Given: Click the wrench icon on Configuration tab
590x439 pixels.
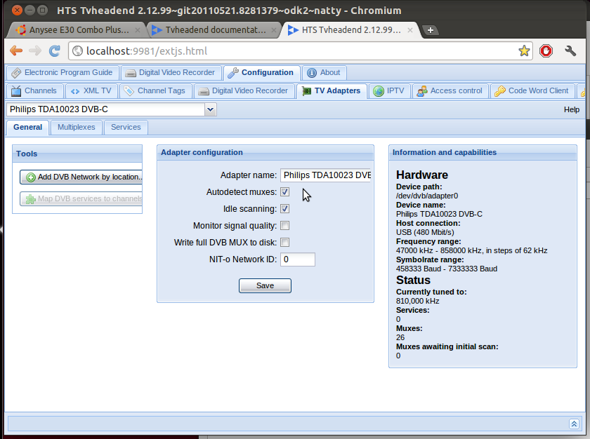Looking at the screenshot, I should point(233,73).
